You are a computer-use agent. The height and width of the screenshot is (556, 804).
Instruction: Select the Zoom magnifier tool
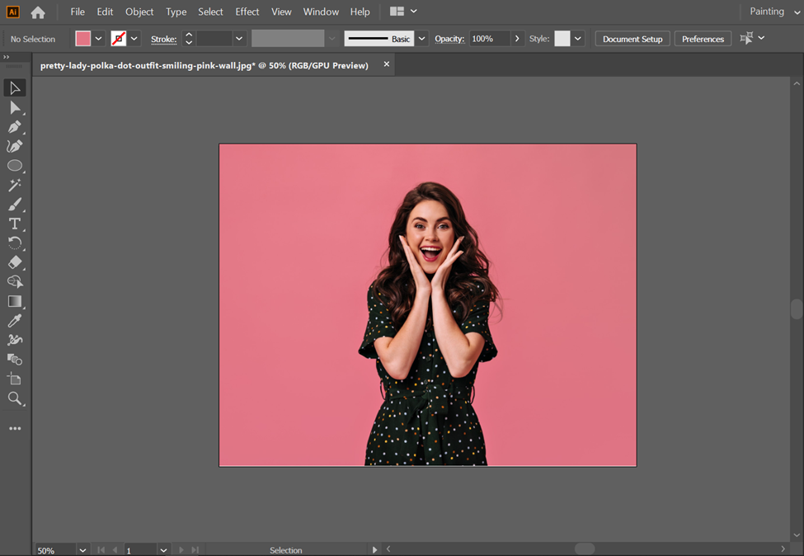pos(15,399)
